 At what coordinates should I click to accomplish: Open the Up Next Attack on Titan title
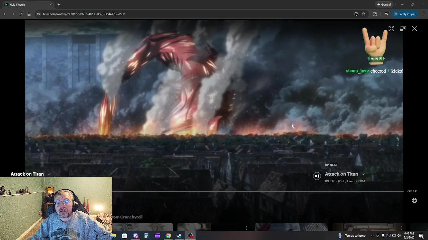click(x=341, y=174)
